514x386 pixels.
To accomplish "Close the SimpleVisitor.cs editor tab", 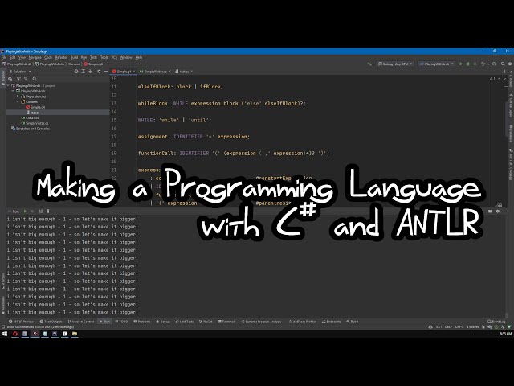I will [169, 72].
